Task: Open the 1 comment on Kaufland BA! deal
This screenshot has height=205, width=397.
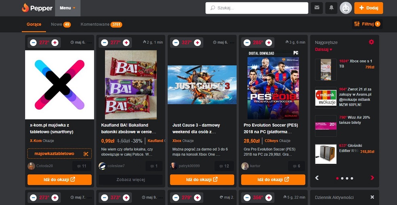Action: coord(154,166)
